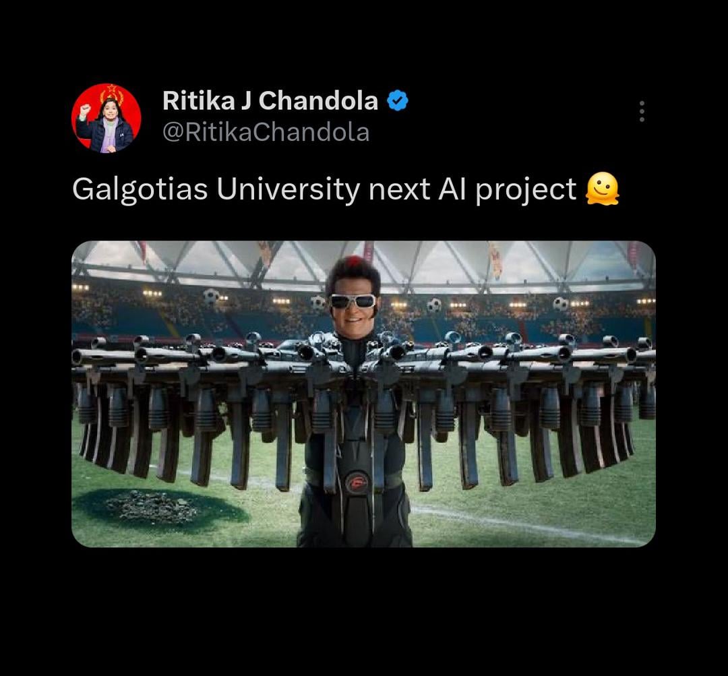Click the word "University" in the tweet
The height and width of the screenshot is (676, 728).
[288, 190]
